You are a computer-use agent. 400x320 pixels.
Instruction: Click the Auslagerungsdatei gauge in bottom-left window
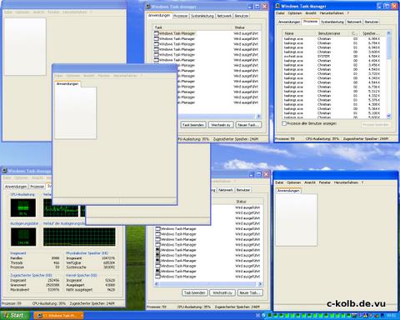coord(23,237)
